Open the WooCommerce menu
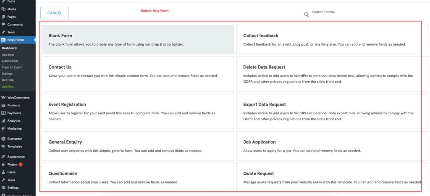 (18, 98)
